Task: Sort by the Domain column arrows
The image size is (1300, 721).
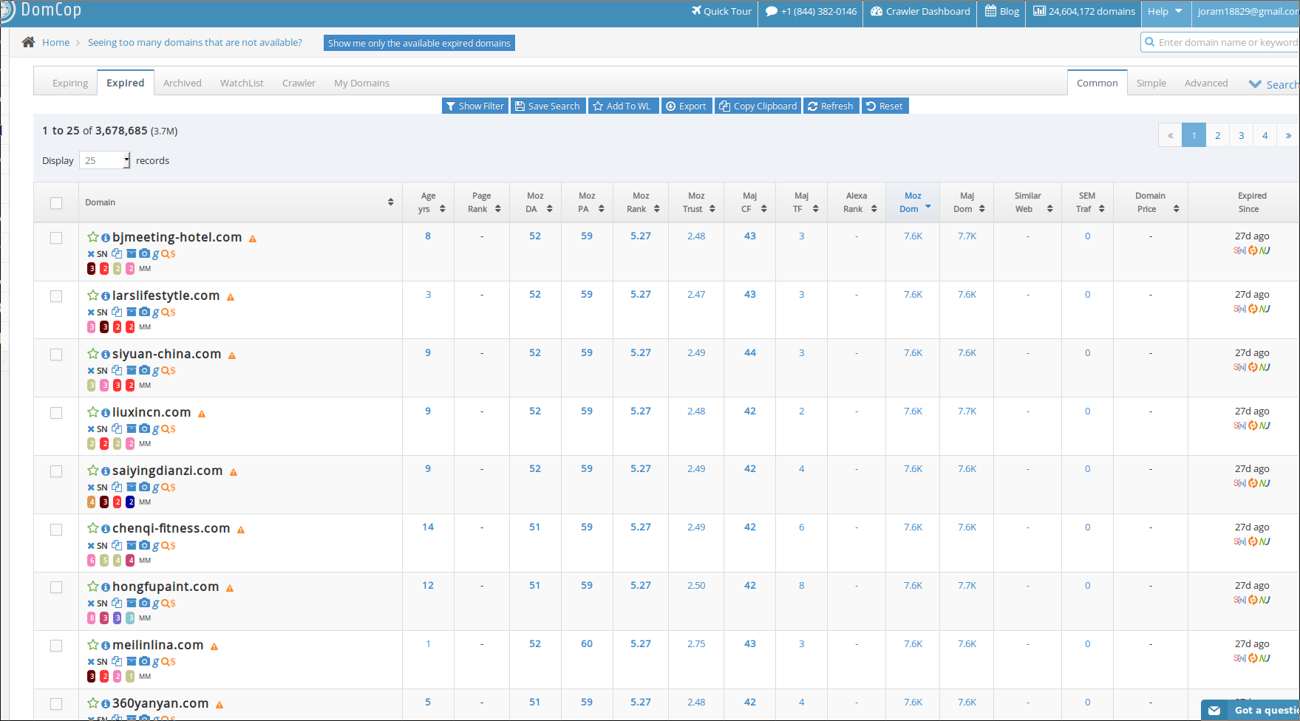Action: 391,202
